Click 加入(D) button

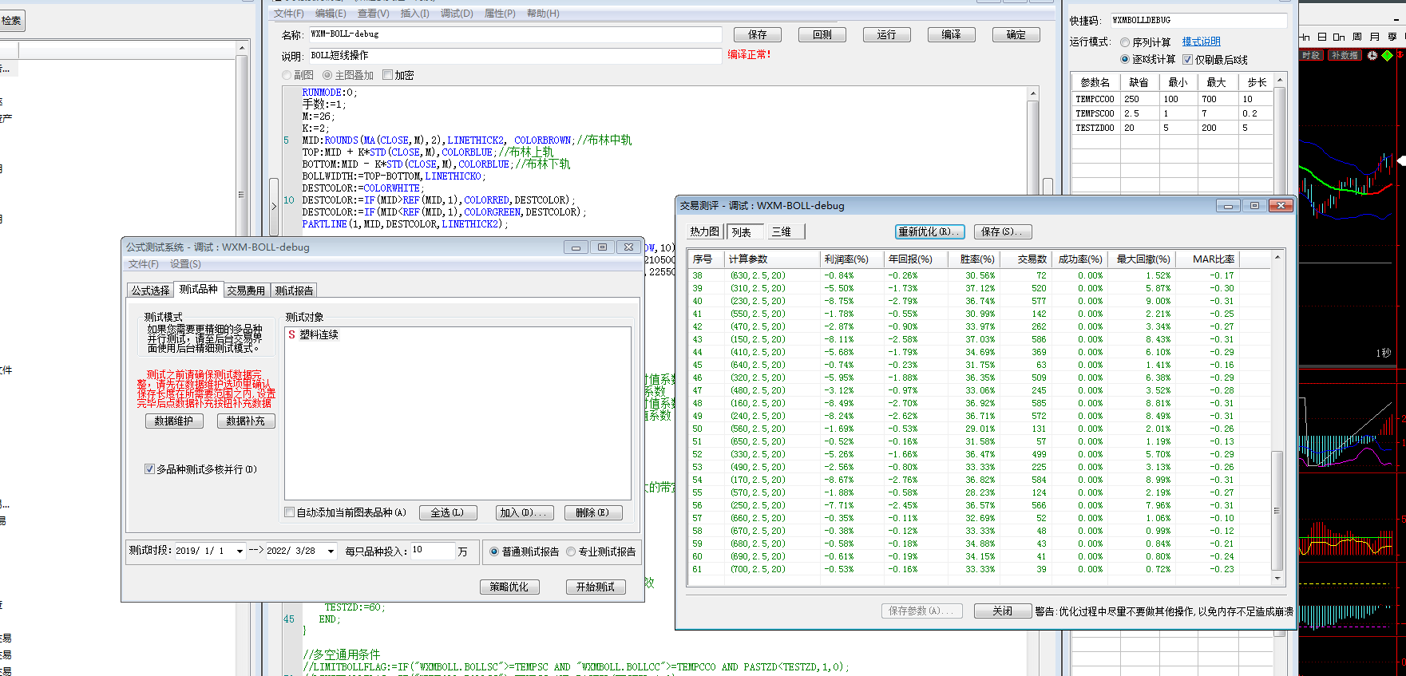coord(523,512)
